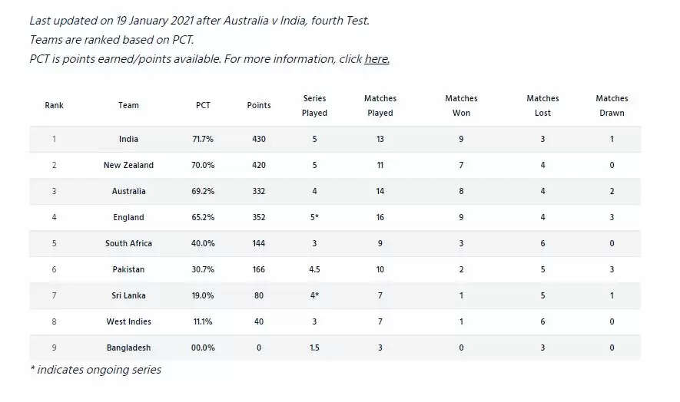The width and height of the screenshot is (680, 402).
Task: Select the Bangladesh team name
Action: click(x=128, y=348)
